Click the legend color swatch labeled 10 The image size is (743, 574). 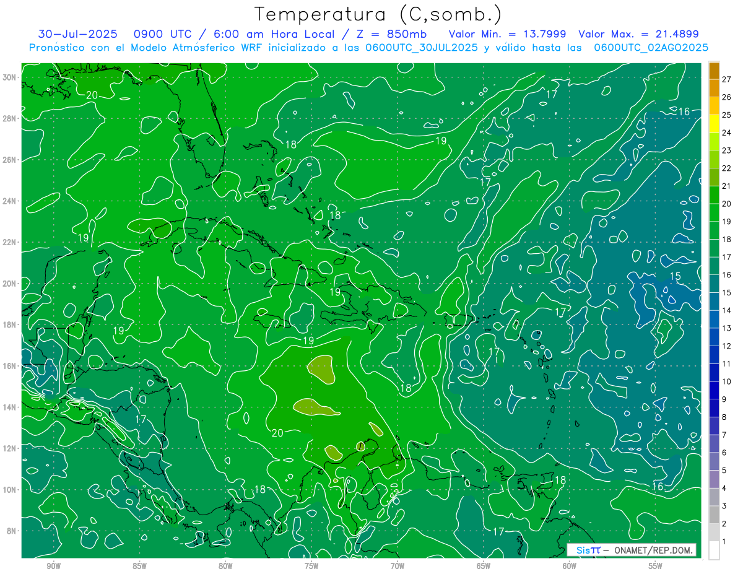[714, 373]
